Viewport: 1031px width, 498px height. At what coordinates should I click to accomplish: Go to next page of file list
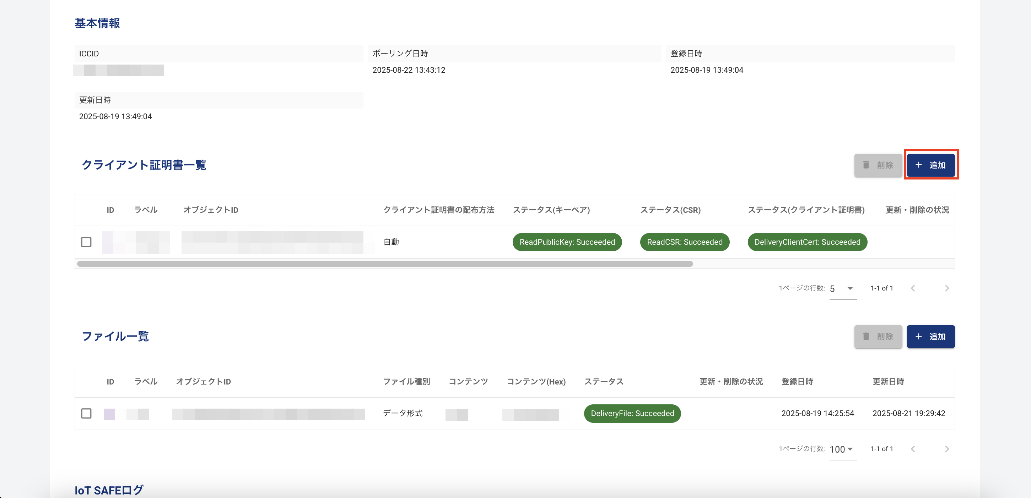(x=946, y=449)
